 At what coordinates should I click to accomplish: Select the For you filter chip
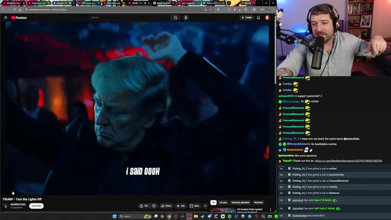pos(223,202)
